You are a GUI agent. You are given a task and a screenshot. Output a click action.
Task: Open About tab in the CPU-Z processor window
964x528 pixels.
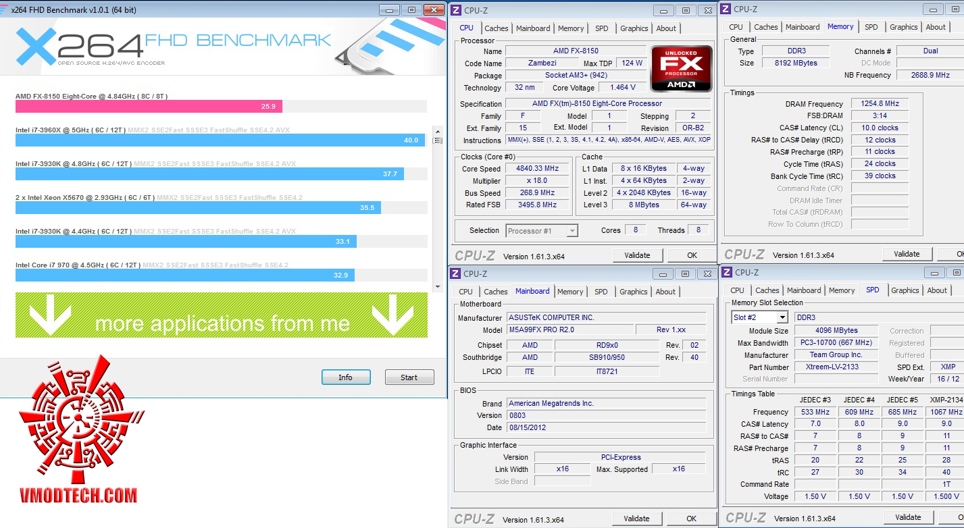[666, 28]
